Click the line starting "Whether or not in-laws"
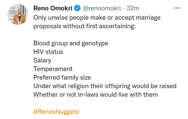The image size is (188, 119). tap(96, 94)
